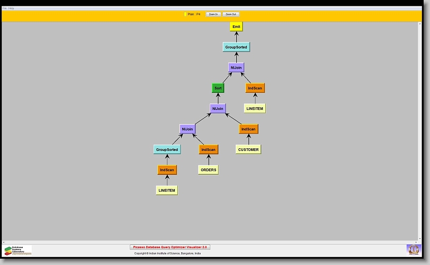The width and height of the screenshot is (430, 265).
Task: Click the Indian Institute of Science emblem
Action: 413,249
